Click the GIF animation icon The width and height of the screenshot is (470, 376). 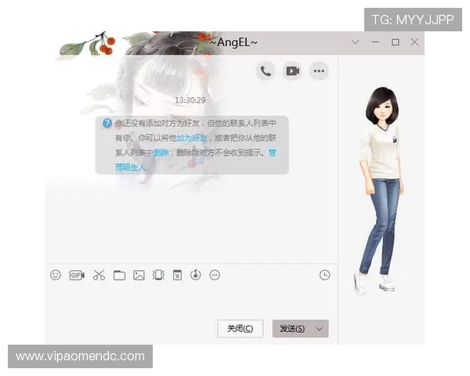(77, 275)
